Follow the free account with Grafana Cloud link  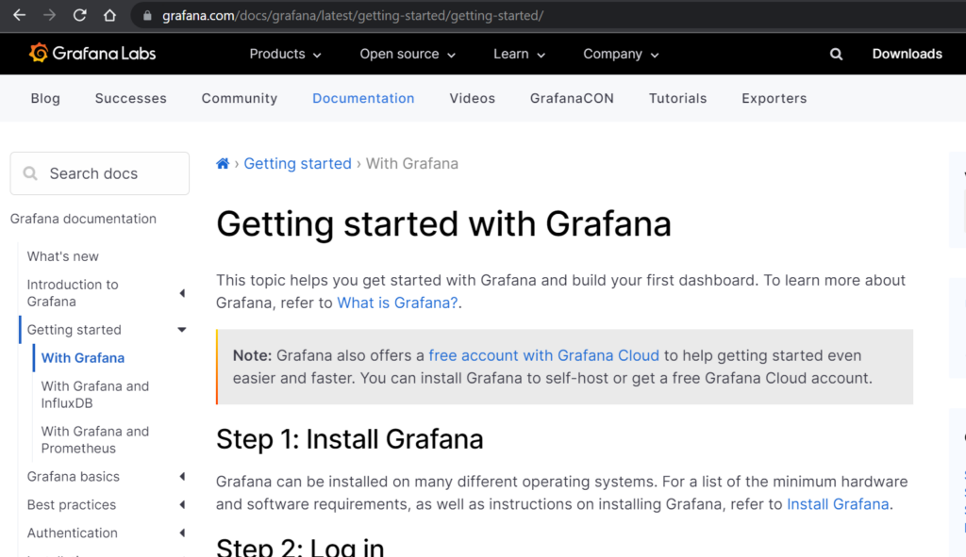543,355
